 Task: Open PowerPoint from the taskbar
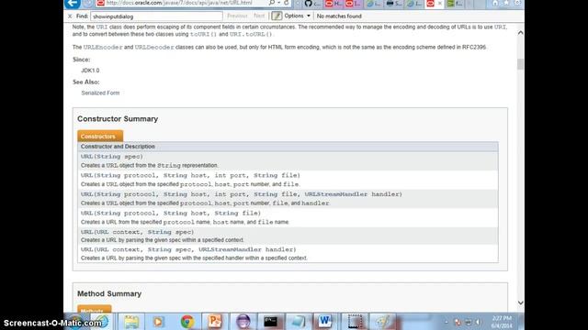click(214, 322)
